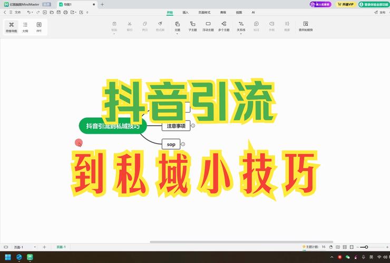This screenshot has height=263, width=390.
Task: Add a new page with plus button
Action: click(44, 247)
